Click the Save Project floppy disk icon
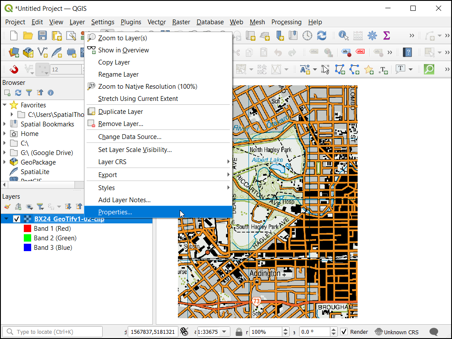Image resolution: width=452 pixels, height=339 pixels. pyautogui.click(x=42, y=36)
